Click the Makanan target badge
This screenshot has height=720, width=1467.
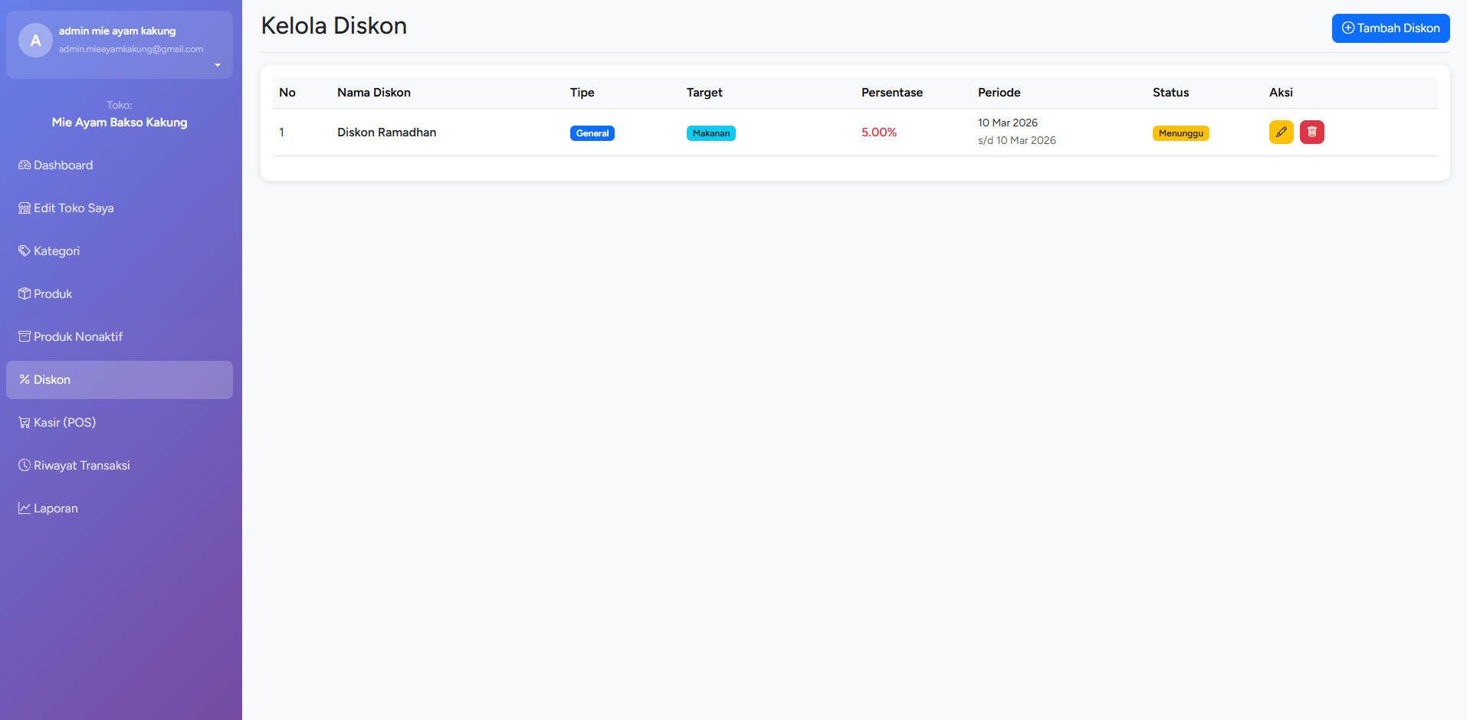pos(711,133)
